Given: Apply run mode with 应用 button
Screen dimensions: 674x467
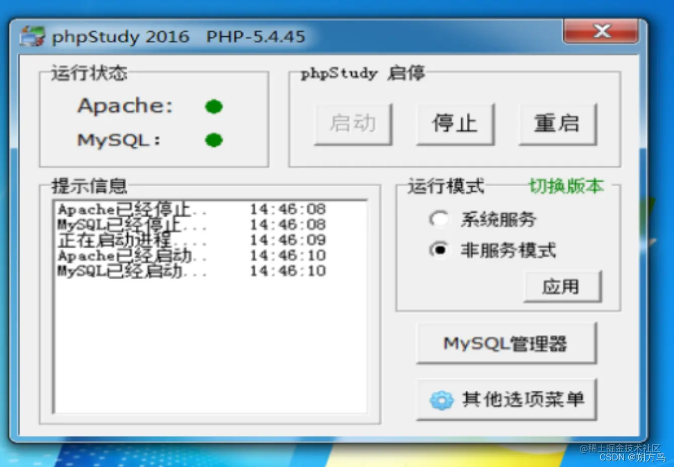Looking at the screenshot, I should point(562,287).
